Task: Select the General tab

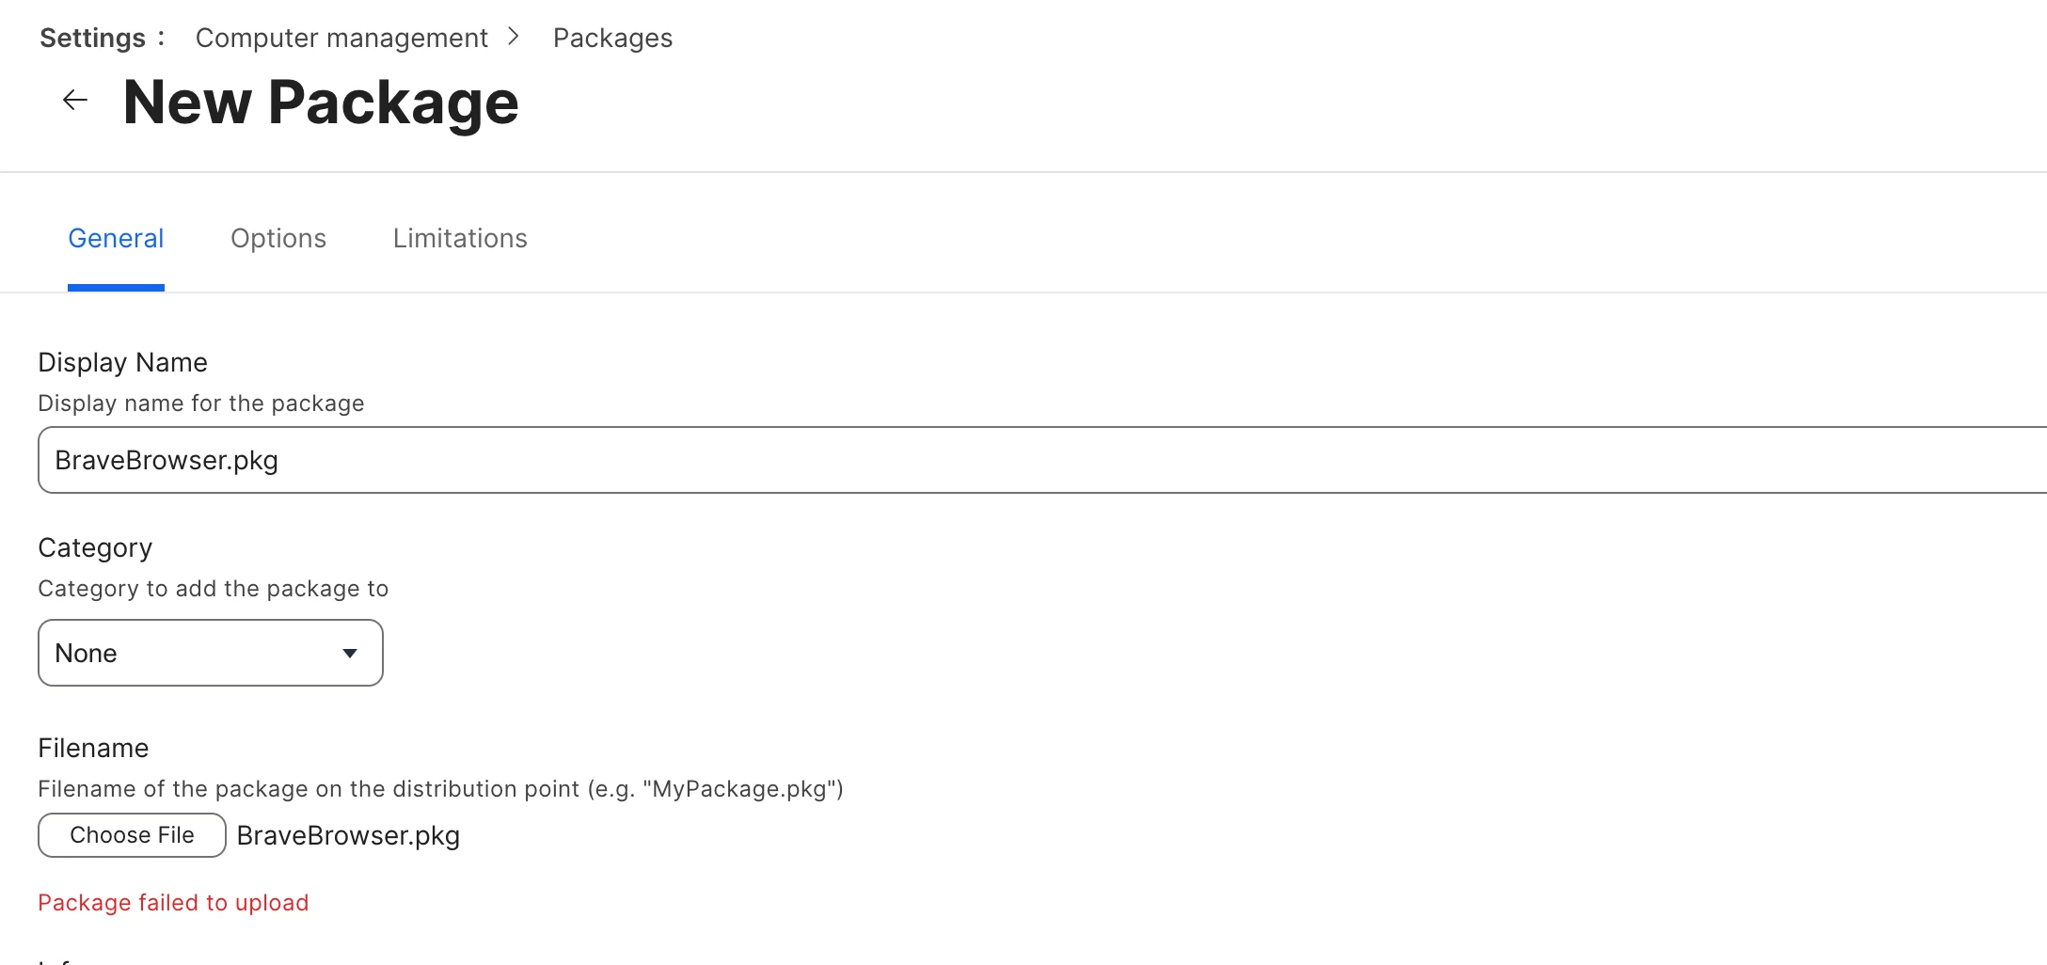Action: pos(116,238)
